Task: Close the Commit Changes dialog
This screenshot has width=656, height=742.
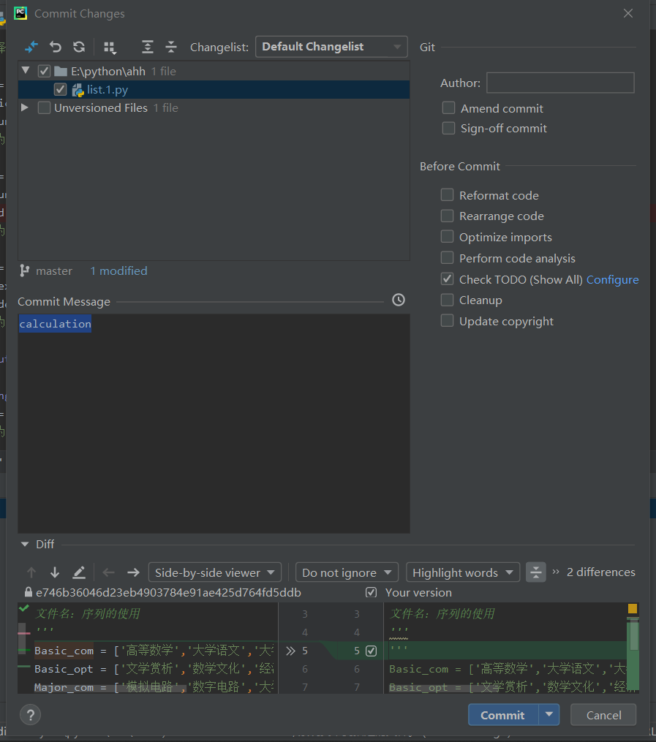Action: 628,13
